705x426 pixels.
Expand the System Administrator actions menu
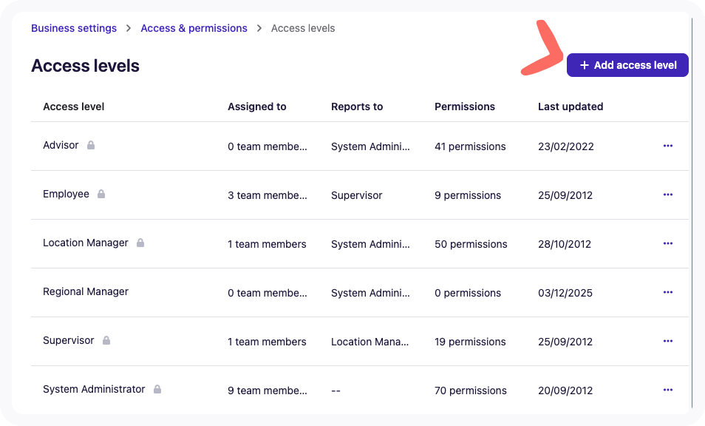(668, 390)
